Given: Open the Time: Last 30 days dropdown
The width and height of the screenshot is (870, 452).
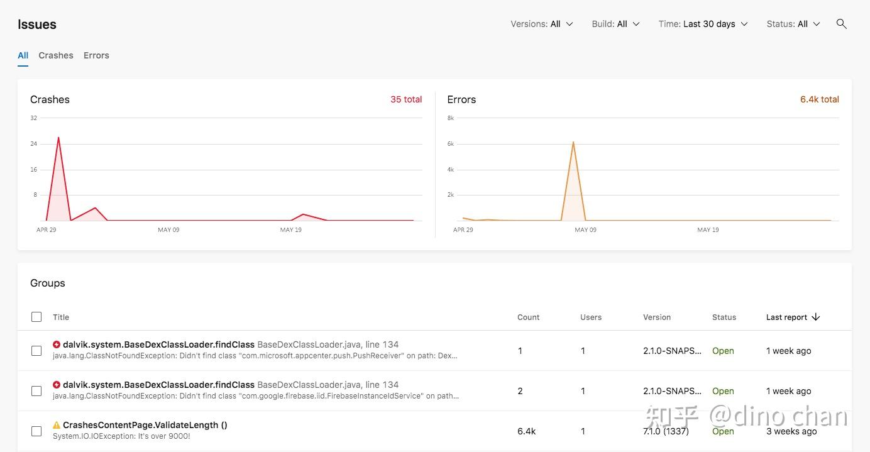Looking at the screenshot, I should pyautogui.click(x=703, y=24).
